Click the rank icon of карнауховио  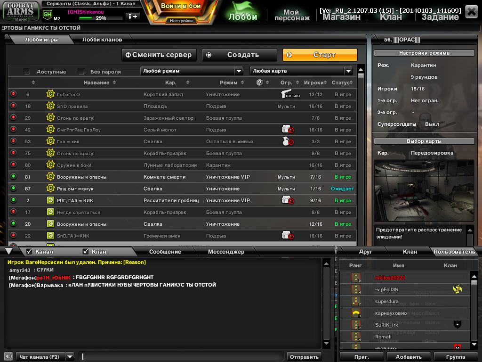[x=356, y=313]
